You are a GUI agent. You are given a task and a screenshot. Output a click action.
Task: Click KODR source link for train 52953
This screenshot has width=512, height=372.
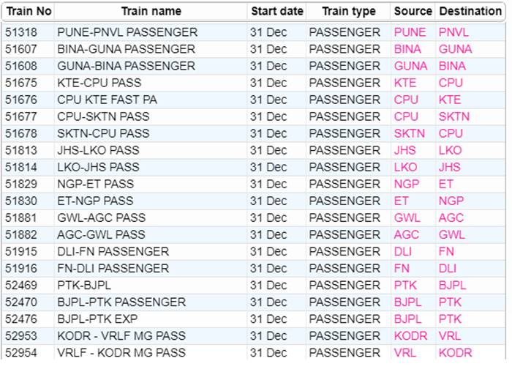tap(412, 335)
